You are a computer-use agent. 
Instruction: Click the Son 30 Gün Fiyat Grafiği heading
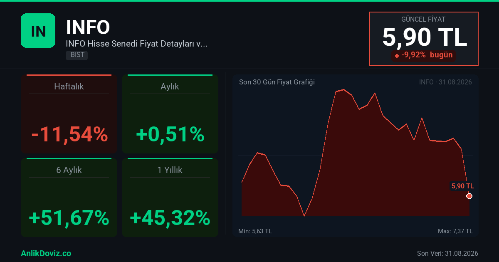277,82
